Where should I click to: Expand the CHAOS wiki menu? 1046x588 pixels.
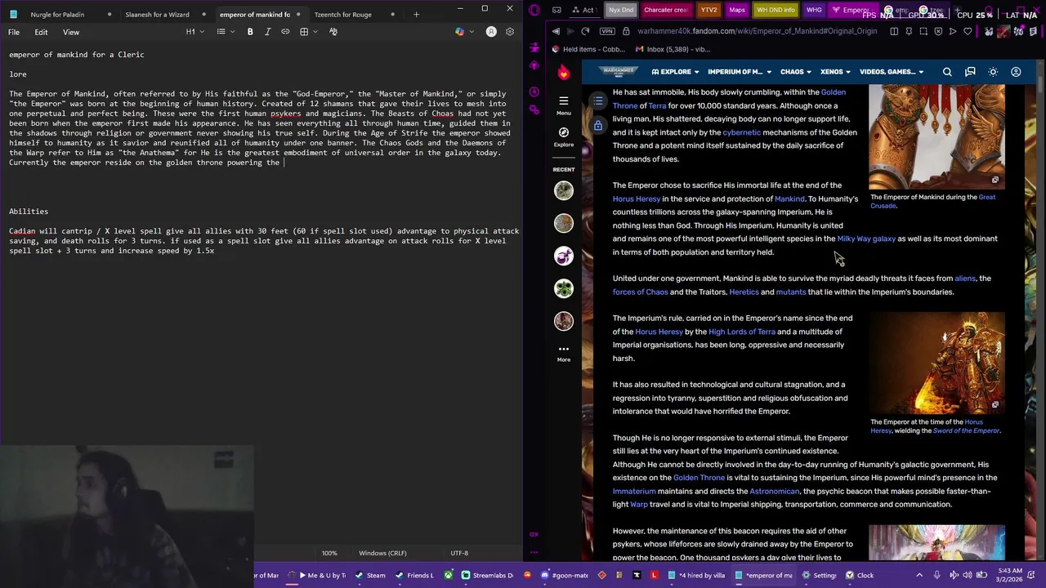click(795, 72)
